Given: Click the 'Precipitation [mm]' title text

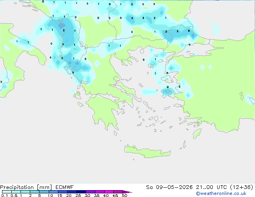Looking at the screenshot, I should tap(26, 187).
